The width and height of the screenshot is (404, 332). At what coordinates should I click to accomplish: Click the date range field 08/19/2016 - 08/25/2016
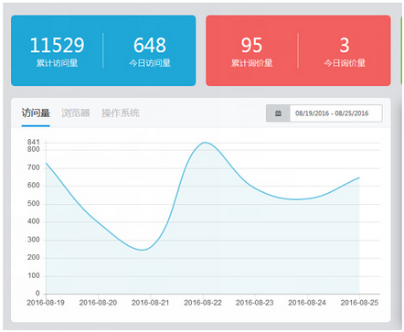point(335,113)
